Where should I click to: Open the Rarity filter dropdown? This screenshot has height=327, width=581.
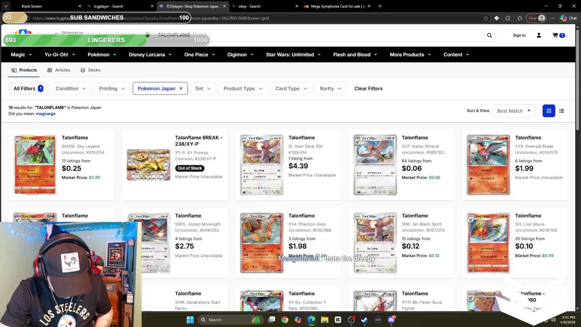[x=331, y=89]
